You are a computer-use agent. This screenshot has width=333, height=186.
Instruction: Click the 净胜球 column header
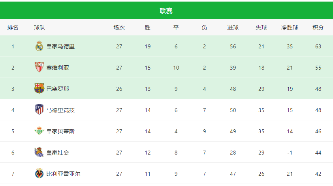click(290, 28)
